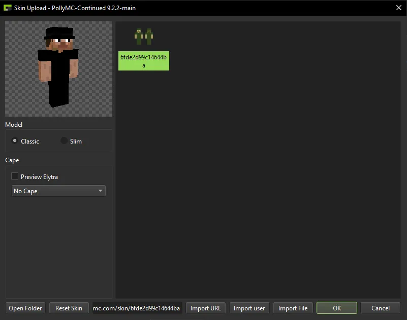This screenshot has width=407, height=320.
Task: Click the 3D skin preview model
Action: point(58,67)
